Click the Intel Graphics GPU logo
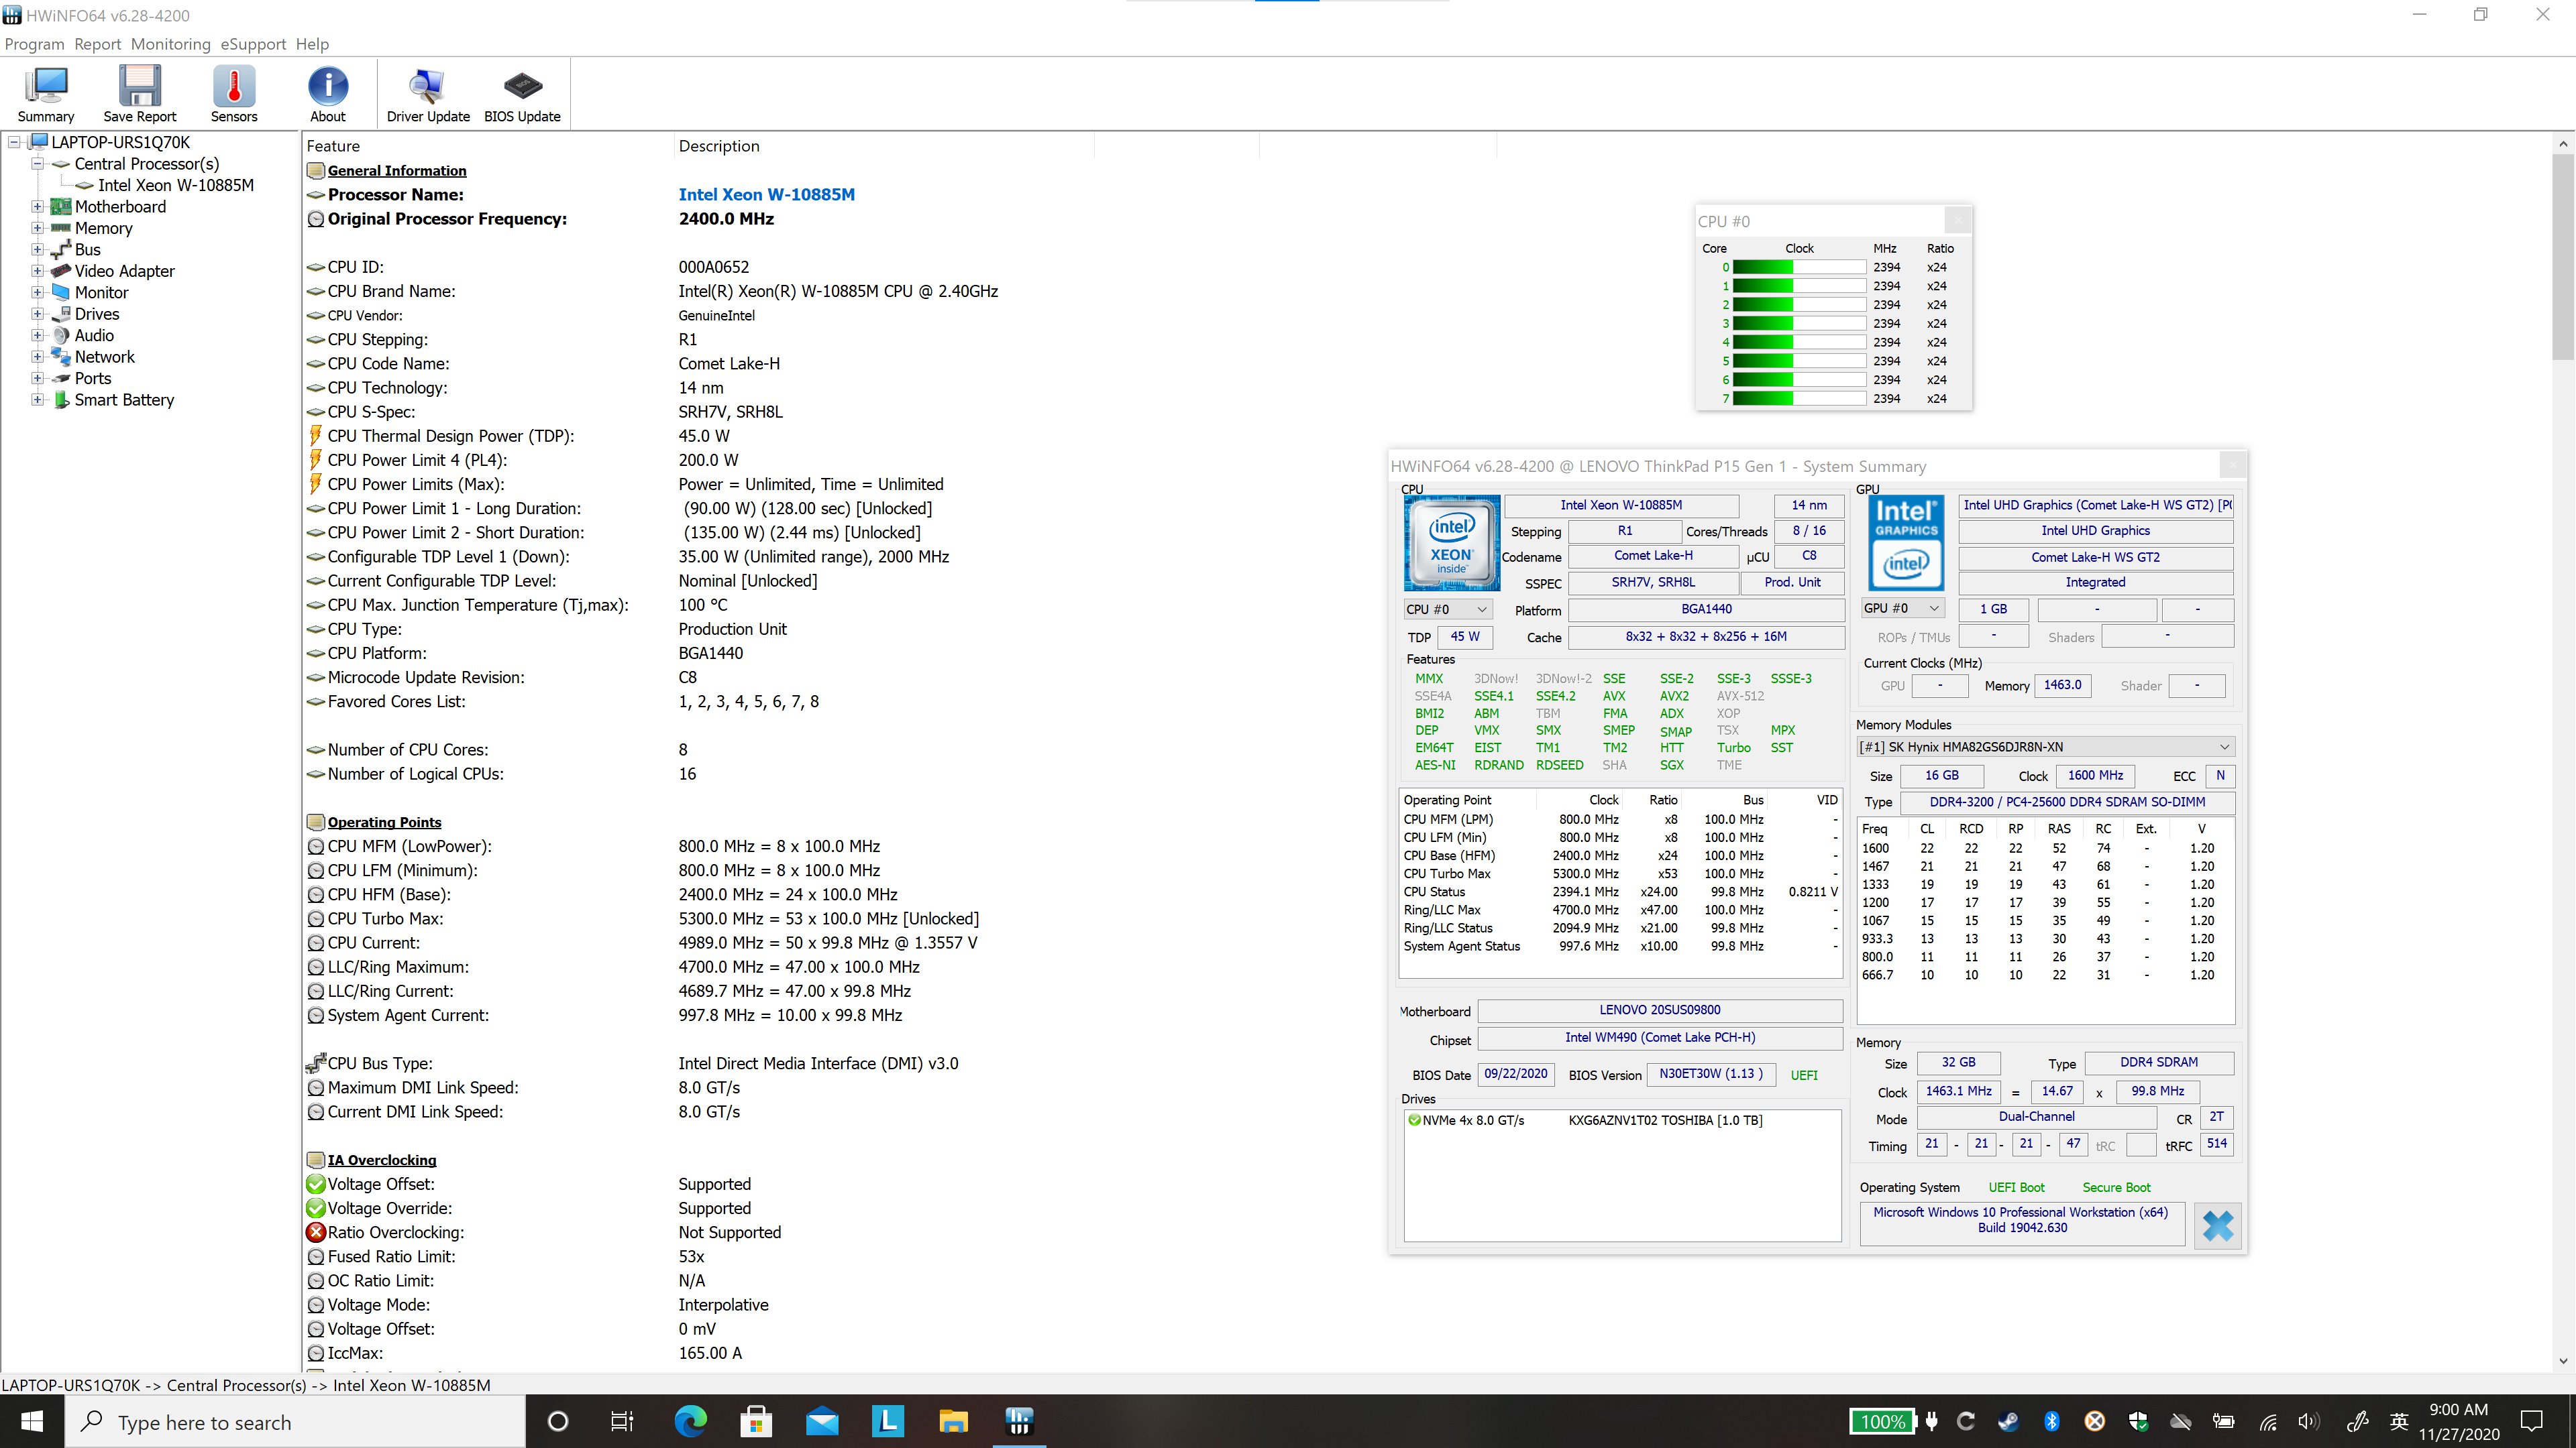The height and width of the screenshot is (1448, 2576). point(1906,542)
